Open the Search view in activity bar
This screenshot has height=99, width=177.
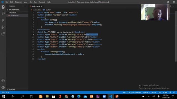3,13
